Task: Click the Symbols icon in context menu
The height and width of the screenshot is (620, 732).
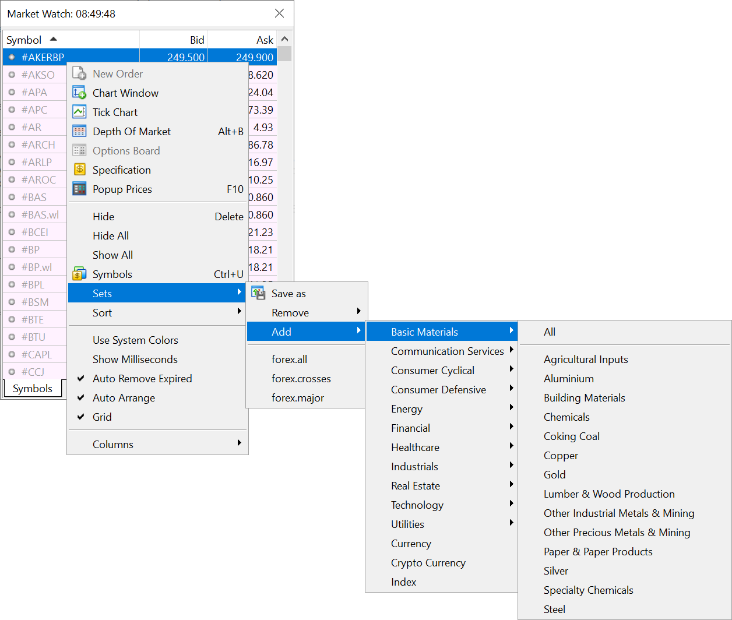Action: (x=79, y=274)
